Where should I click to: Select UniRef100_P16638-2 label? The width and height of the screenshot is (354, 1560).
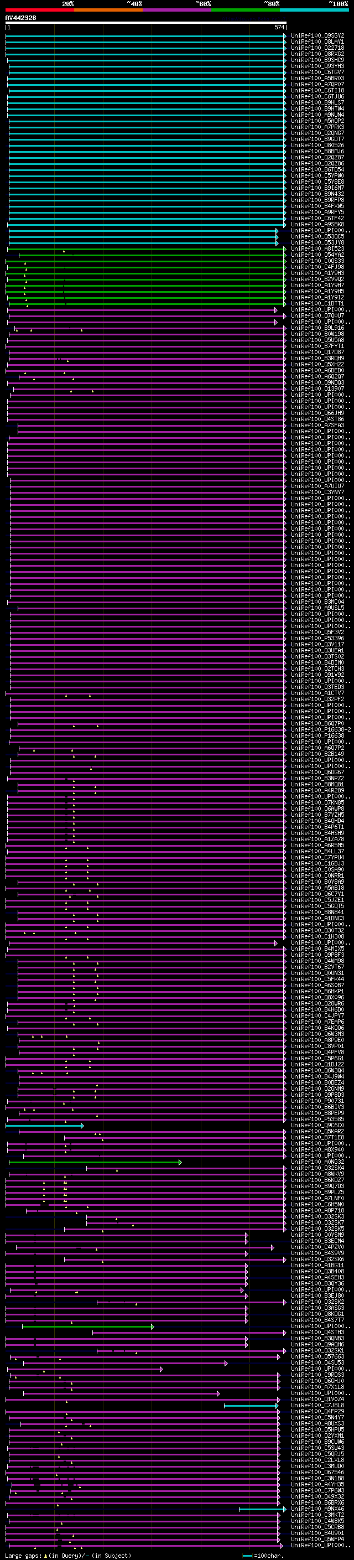(321, 730)
